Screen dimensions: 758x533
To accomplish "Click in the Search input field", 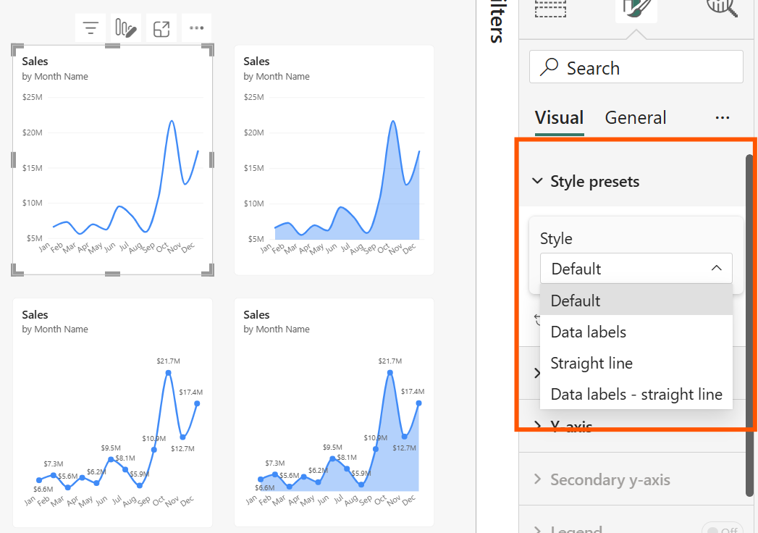I will pos(636,67).
